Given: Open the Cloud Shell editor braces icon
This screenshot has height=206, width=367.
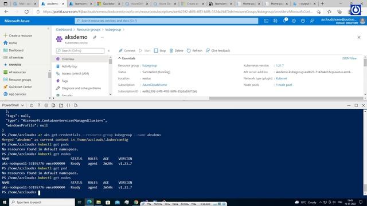Looking at the screenshot, I should (68, 105).
